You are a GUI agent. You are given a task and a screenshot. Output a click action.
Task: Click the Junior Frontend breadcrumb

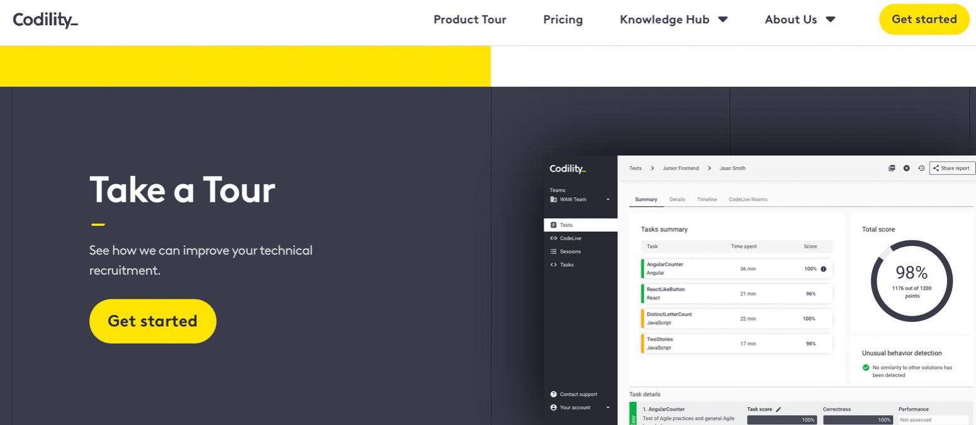[x=681, y=168]
